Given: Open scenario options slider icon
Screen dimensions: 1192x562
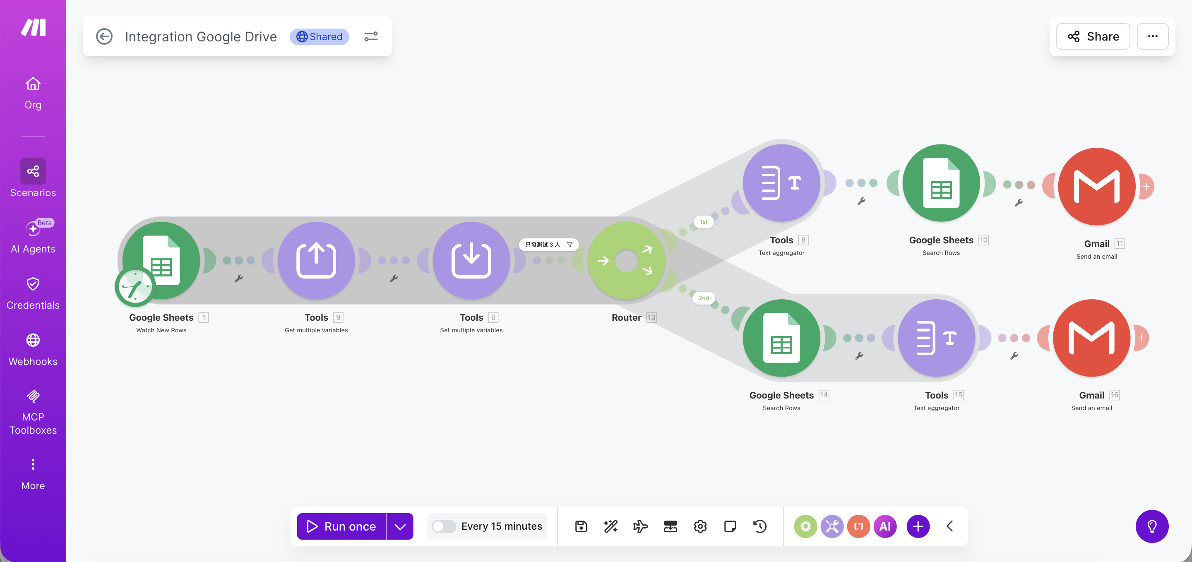Looking at the screenshot, I should 371,36.
